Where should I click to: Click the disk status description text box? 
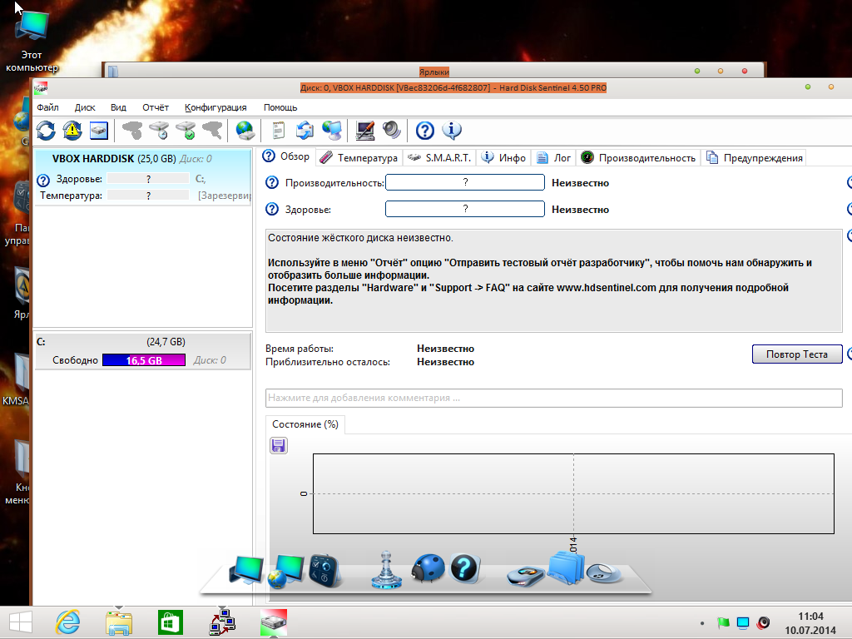[x=553, y=280]
